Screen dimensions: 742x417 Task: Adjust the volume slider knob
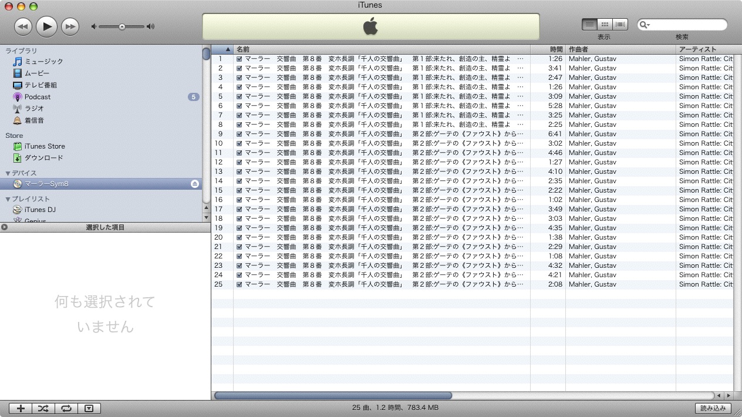coord(122,26)
